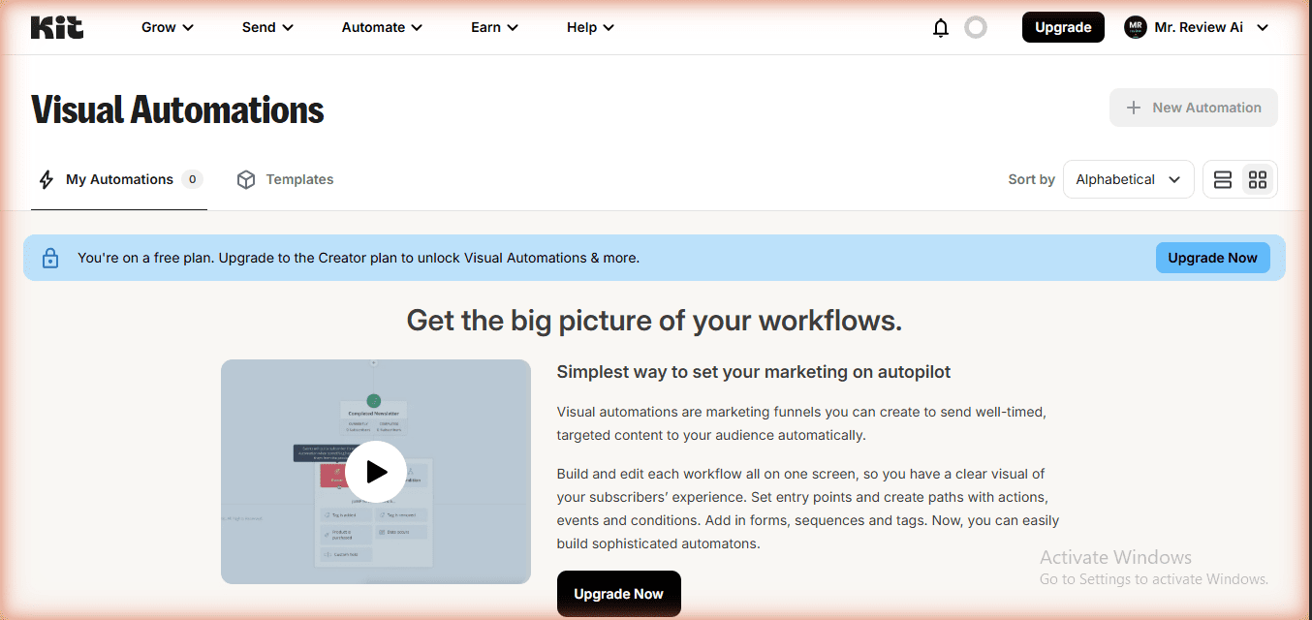Click the lock icon in the upgrade banner
The image size is (1312, 620).
(x=50, y=258)
